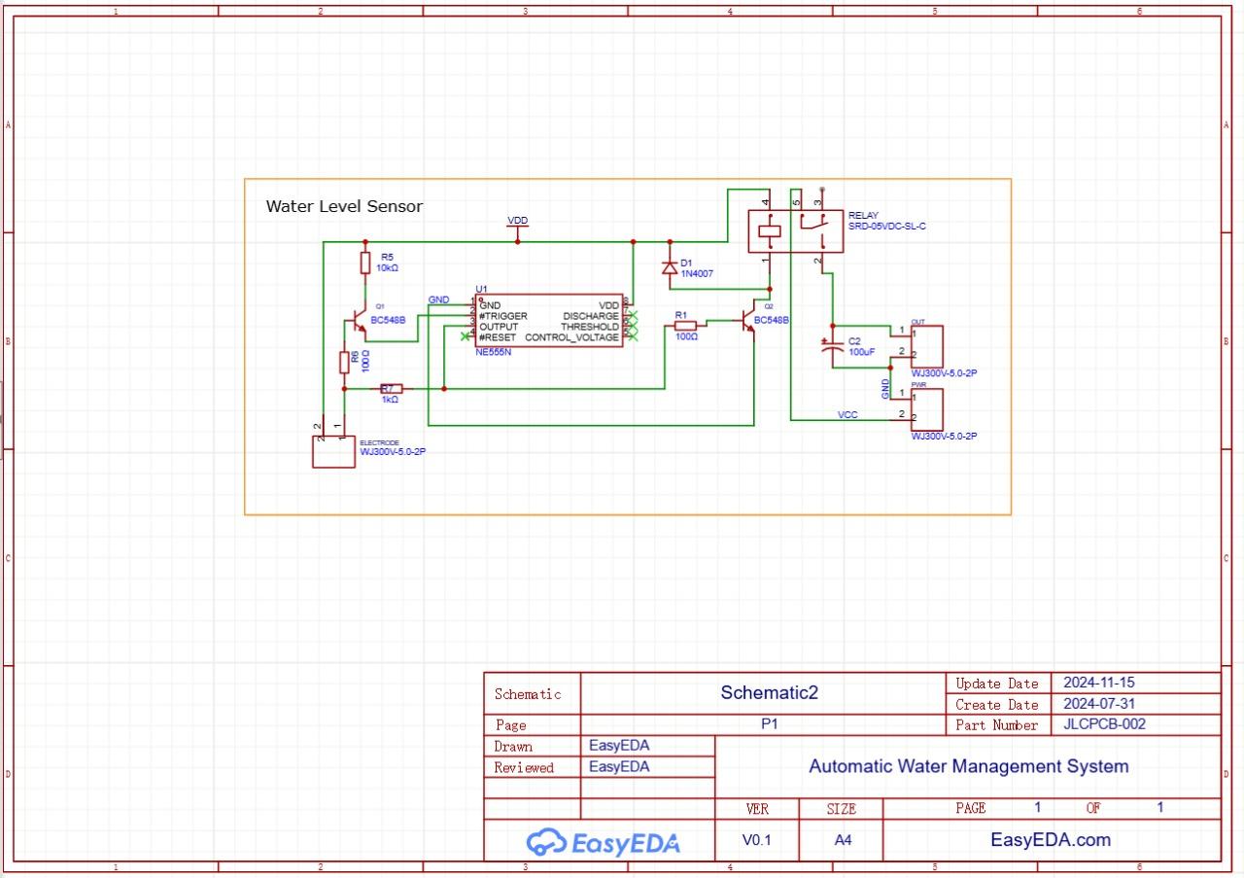The height and width of the screenshot is (878, 1244).
Task: Click the part number "JLCPCB-002"
Action: 1104,723
